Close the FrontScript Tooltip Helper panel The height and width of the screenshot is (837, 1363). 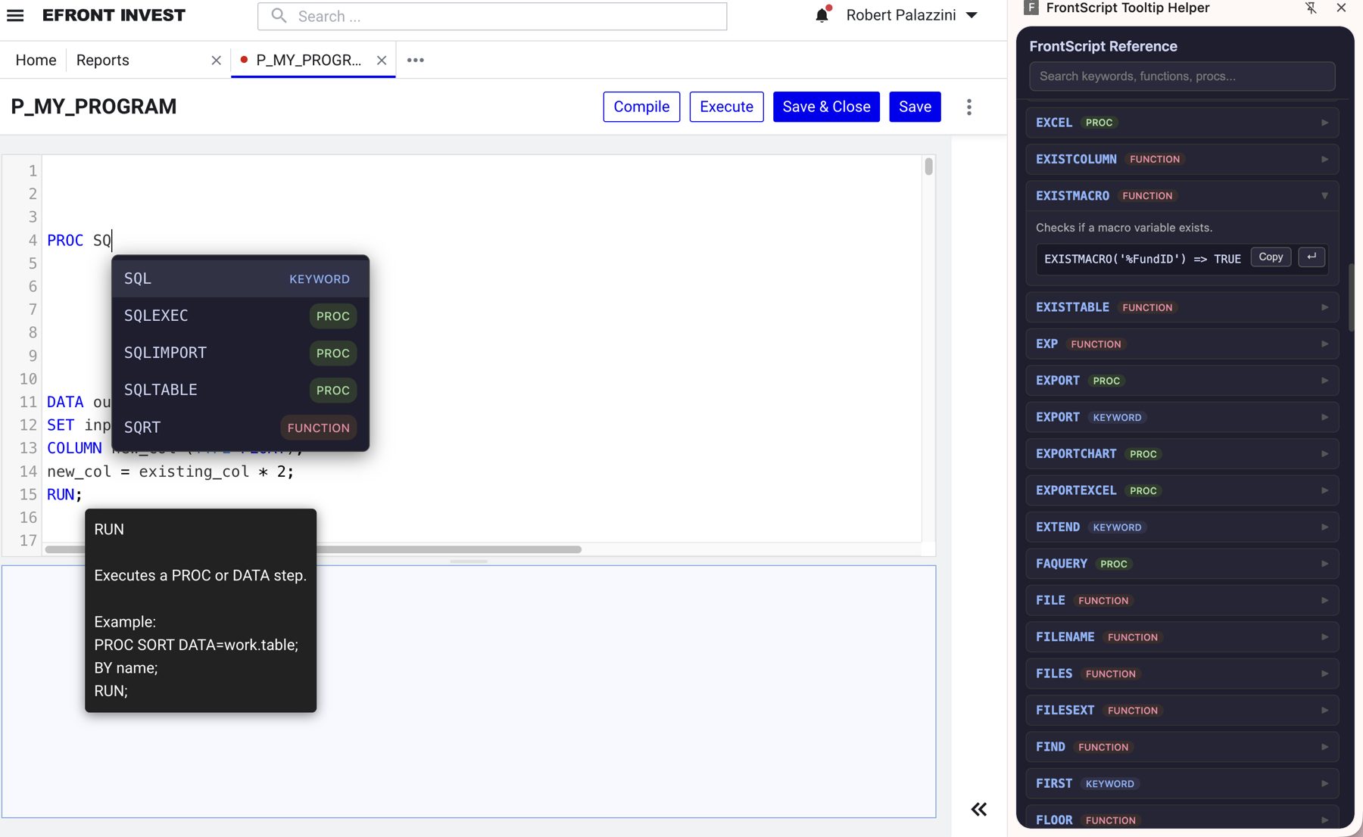(1341, 8)
